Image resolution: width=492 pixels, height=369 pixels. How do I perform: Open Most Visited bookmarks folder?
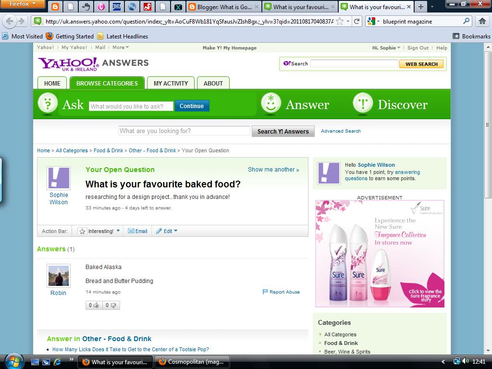click(x=23, y=37)
